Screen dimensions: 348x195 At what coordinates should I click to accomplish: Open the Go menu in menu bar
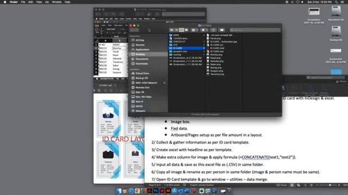coord(47,2)
